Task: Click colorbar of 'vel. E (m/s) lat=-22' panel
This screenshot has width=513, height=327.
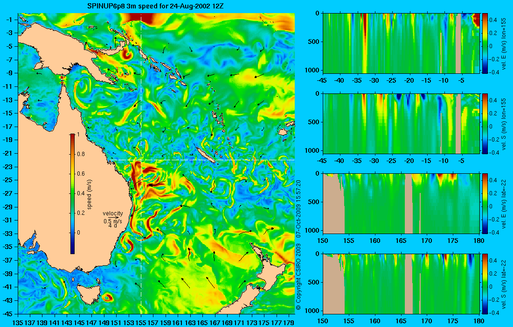Action: tap(485, 204)
